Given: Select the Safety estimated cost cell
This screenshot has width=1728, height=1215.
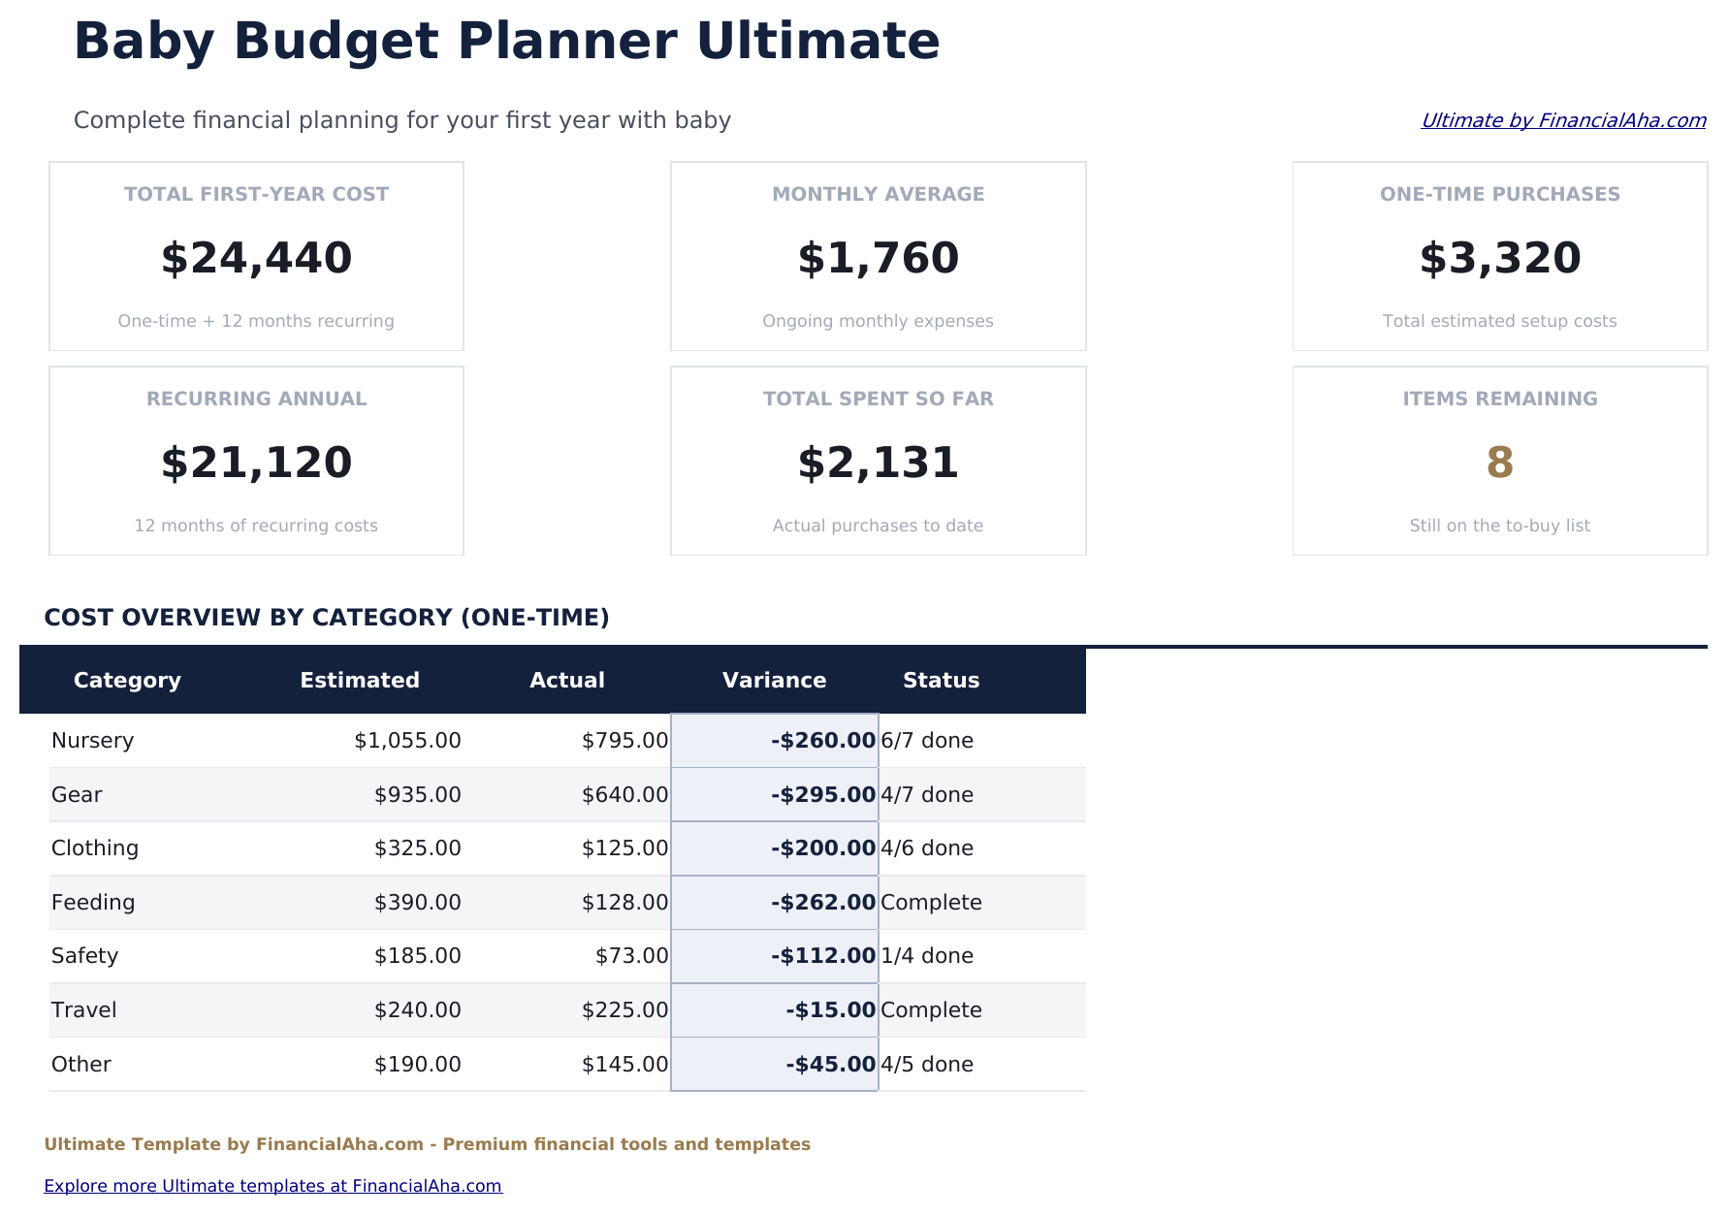Looking at the screenshot, I should (x=417, y=955).
